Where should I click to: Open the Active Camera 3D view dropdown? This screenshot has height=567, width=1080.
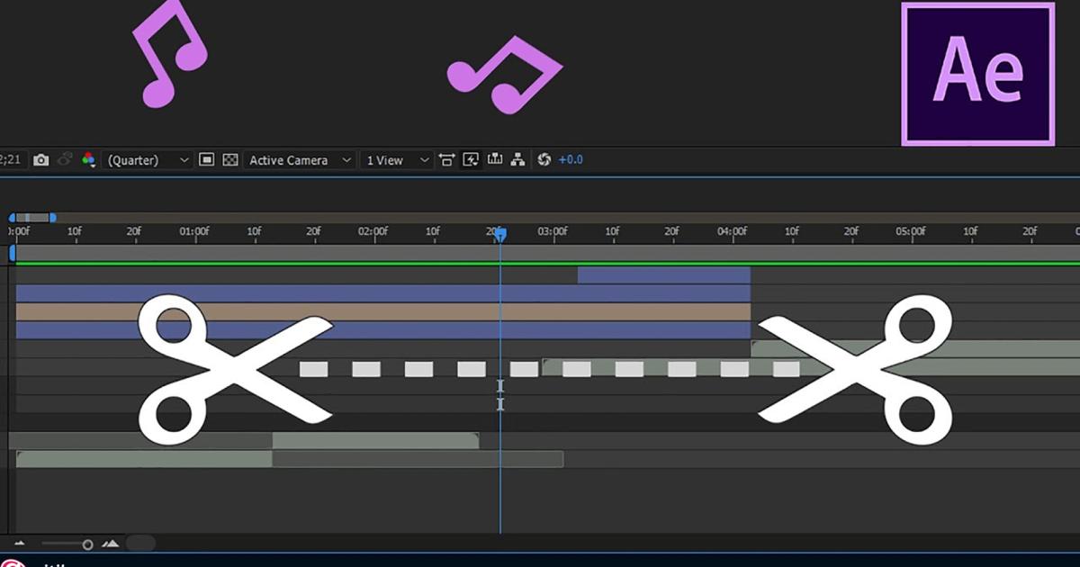pos(301,159)
